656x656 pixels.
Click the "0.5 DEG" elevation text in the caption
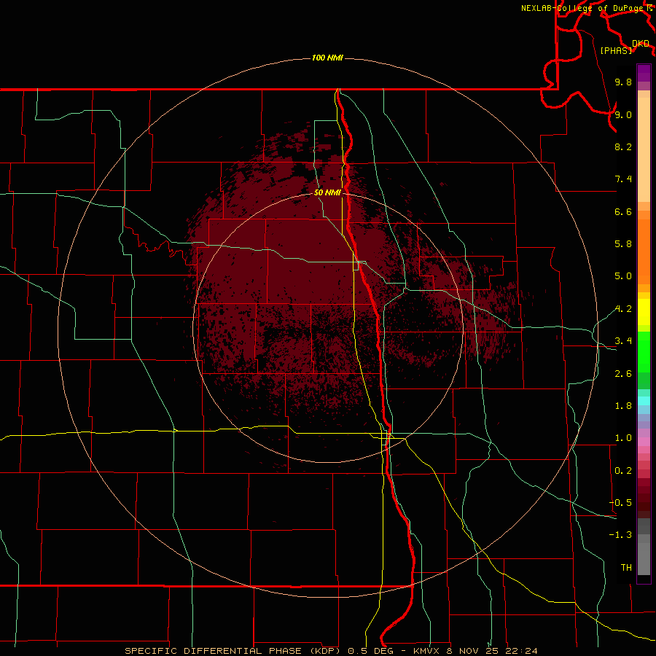click(370, 651)
